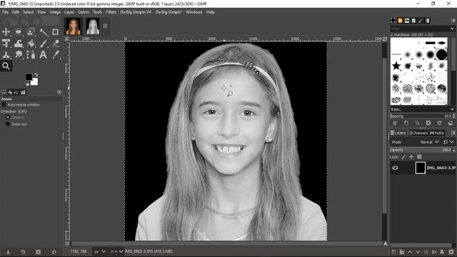
Task: Select the Text tool
Action: click(44, 54)
